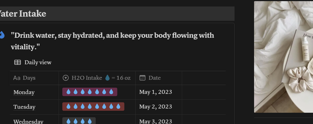Click the calendar icon in Date header

(x=142, y=78)
